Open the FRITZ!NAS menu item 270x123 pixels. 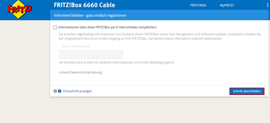tap(198, 5)
